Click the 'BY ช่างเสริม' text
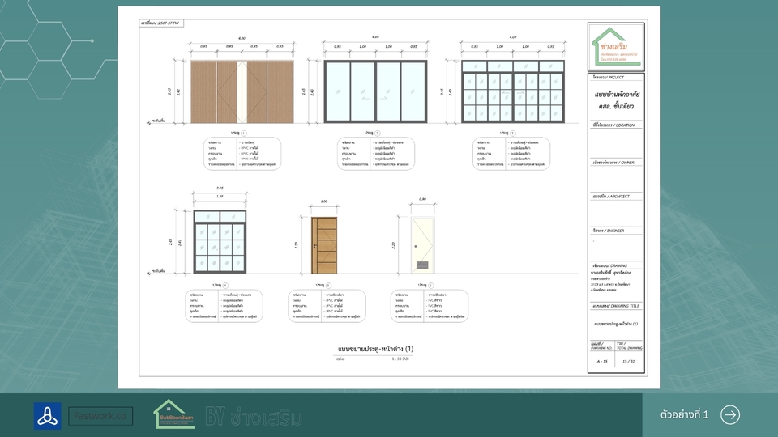Screen dimensions: 778x437 click(254, 417)
